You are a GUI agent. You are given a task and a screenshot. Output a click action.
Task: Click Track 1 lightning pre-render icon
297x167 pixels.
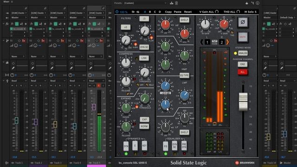pyautogui.click(x=26, y=24)
